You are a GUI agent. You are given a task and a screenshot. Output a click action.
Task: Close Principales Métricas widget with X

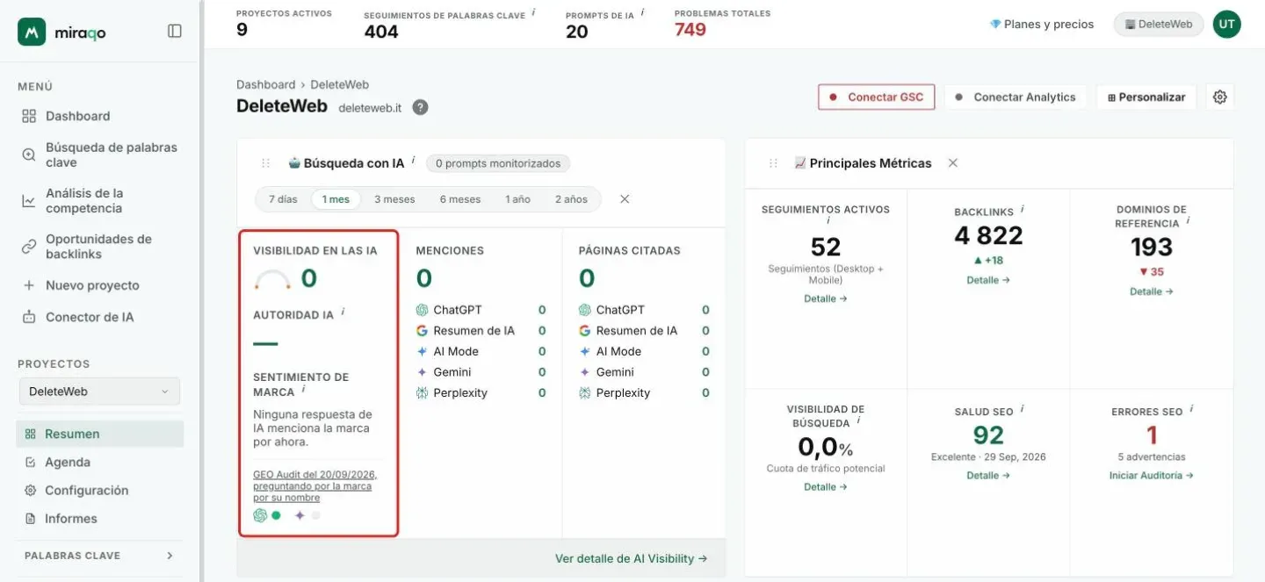click(953, 163)
